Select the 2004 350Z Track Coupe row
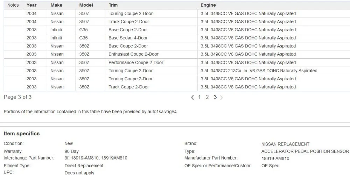The width and height of the screenshot is (350, 175). click(x=177, y=22)
